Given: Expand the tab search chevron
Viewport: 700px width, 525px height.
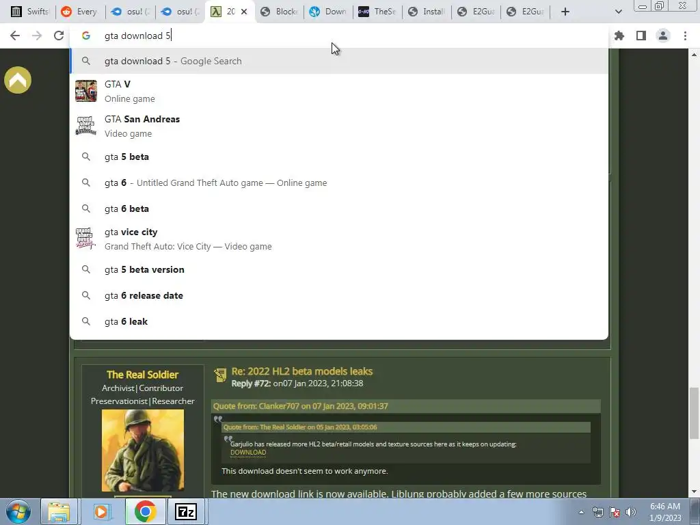Looking at the screenshot, I should coord(618,12).
